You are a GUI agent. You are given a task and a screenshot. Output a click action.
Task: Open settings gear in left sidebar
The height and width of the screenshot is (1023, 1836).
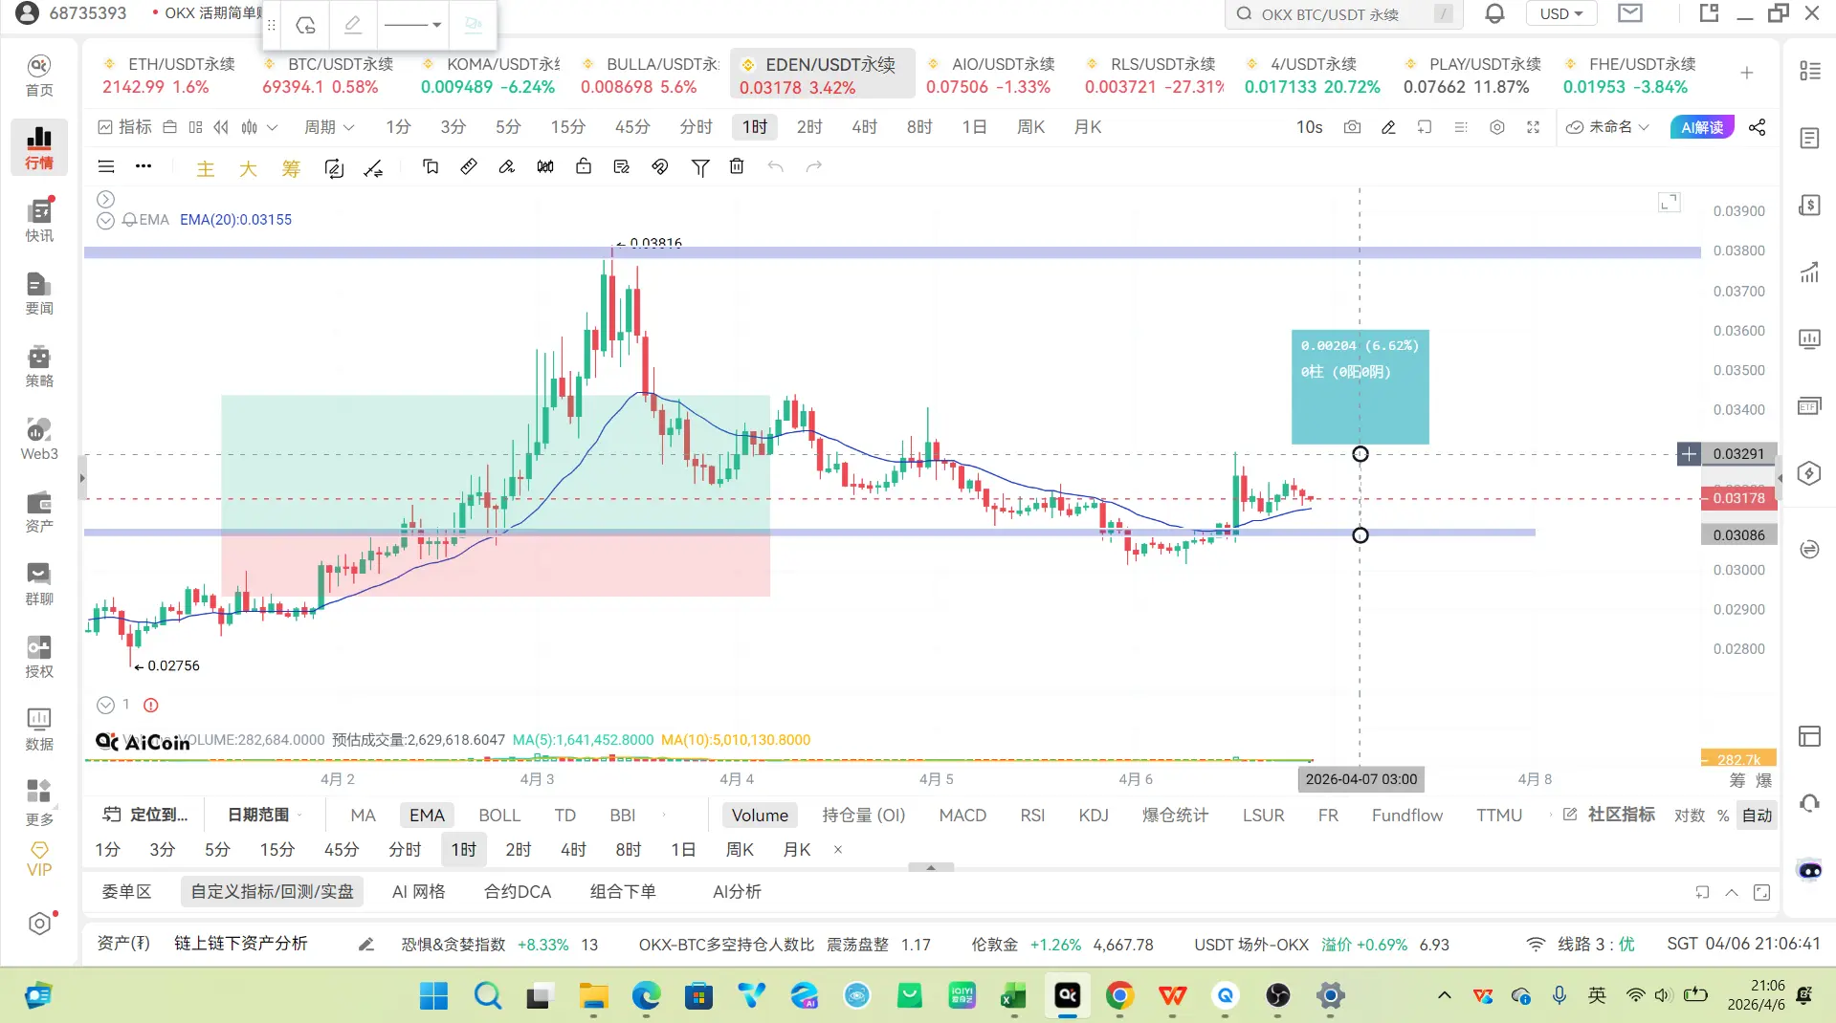[x=39, y=924]
